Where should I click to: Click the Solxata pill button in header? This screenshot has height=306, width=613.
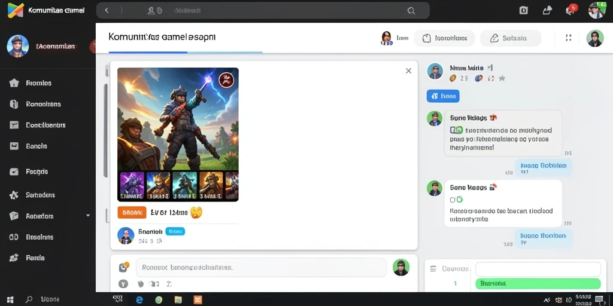point(511,38)
